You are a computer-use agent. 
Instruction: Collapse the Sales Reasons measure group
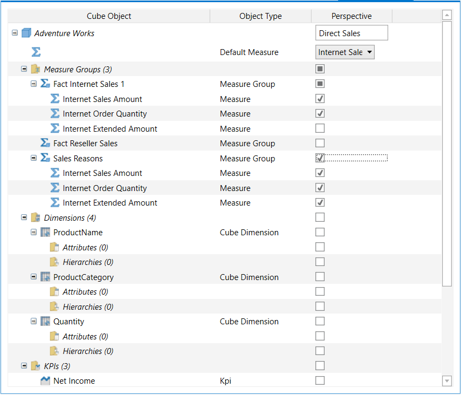[x=33, y=158]
